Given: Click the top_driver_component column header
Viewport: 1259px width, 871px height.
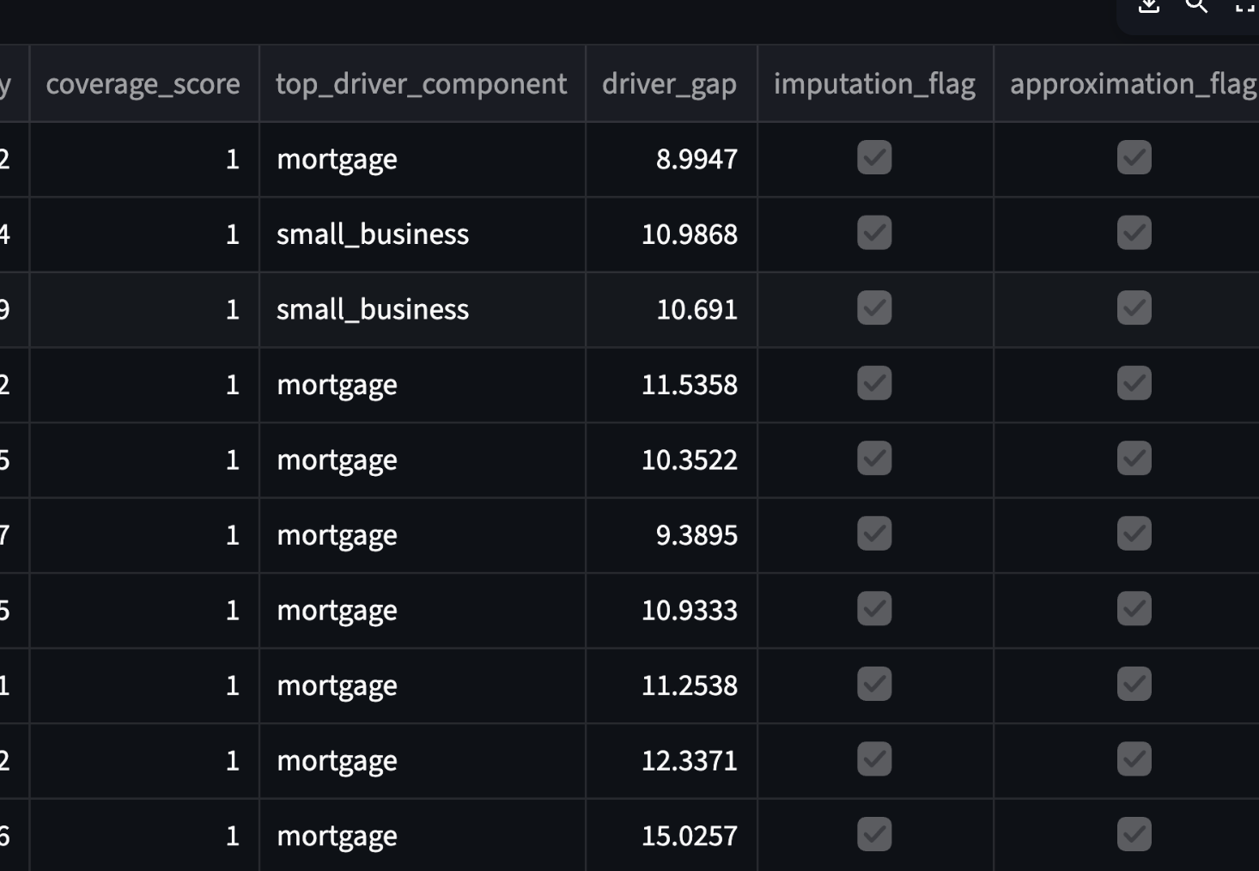Looking at the screenshot, I should tap(420, 83).
